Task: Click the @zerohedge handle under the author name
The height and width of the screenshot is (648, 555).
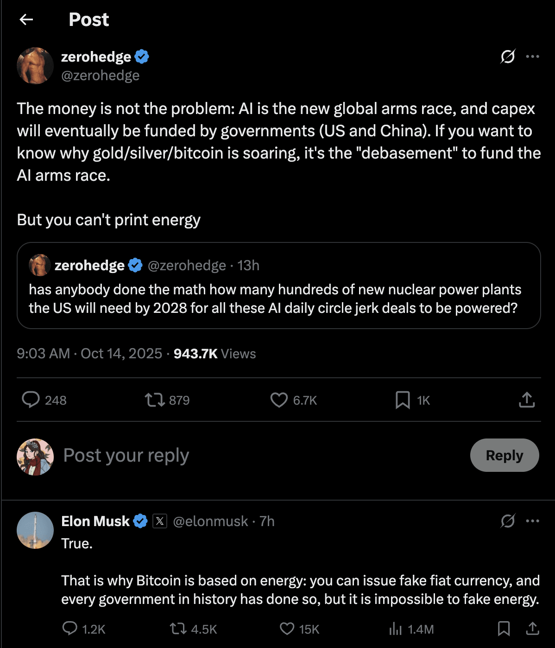Action: 100,75
